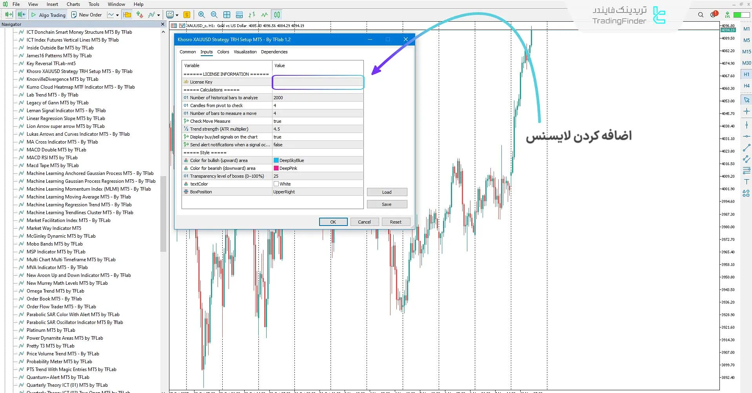Viewport: 752px width, 393px height.
Task: Select the Trendline drawing tool
Action: (x=747, y=148)
